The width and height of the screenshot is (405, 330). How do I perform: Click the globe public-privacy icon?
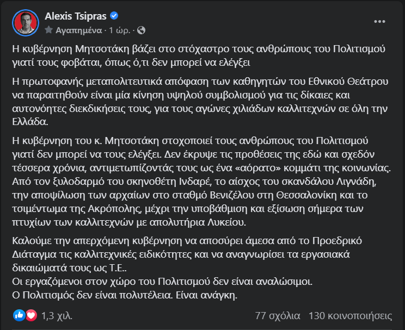142,28
